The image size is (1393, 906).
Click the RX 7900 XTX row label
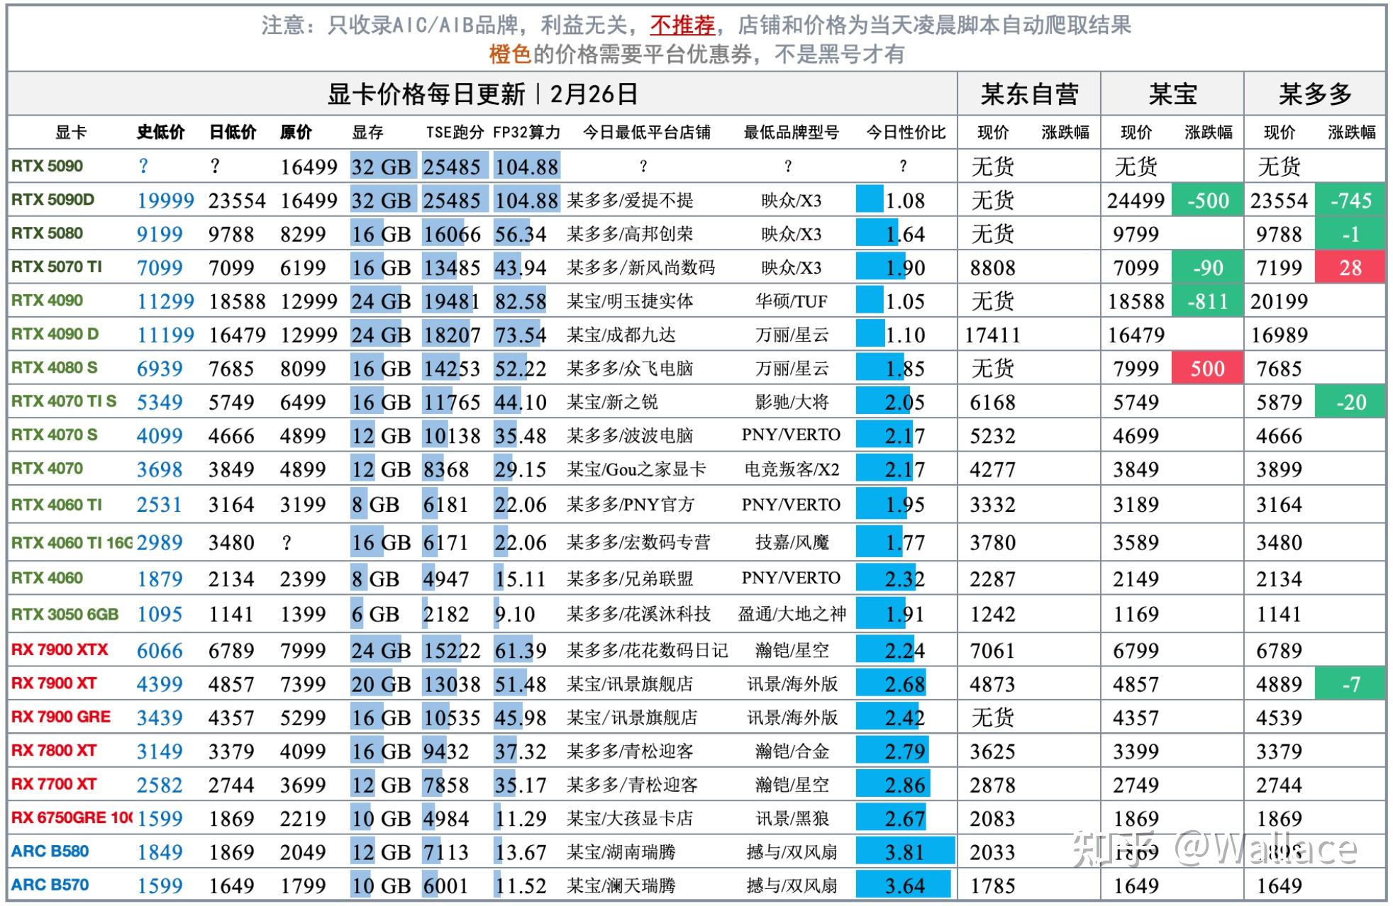(x=60, y=649)
